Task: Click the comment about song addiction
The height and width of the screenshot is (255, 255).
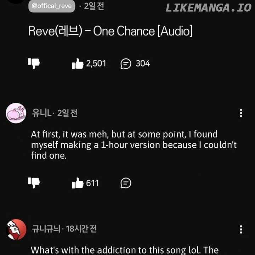Action: click(124, 250)
